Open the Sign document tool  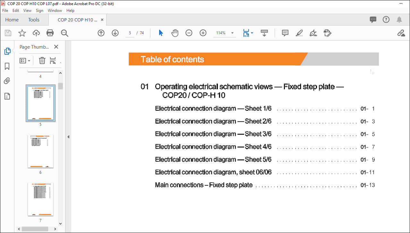[313, 33]
